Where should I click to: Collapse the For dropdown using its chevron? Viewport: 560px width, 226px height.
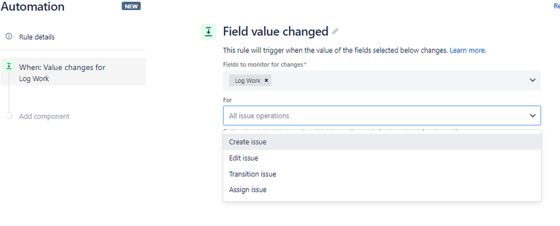533,115
